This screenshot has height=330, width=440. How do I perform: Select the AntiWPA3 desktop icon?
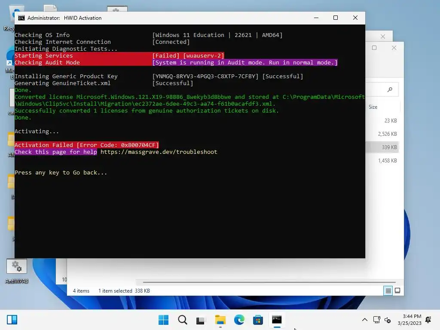coord(17,271)
